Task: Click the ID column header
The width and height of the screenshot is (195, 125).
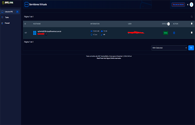Action: (25, 24)
